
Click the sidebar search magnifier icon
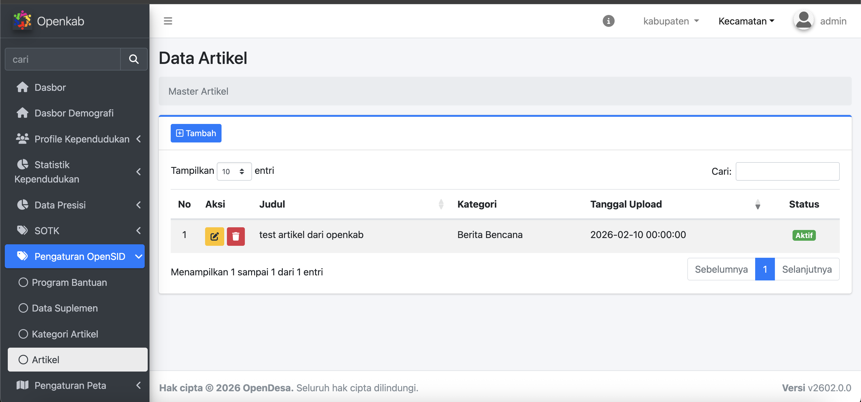pos(134,59)
